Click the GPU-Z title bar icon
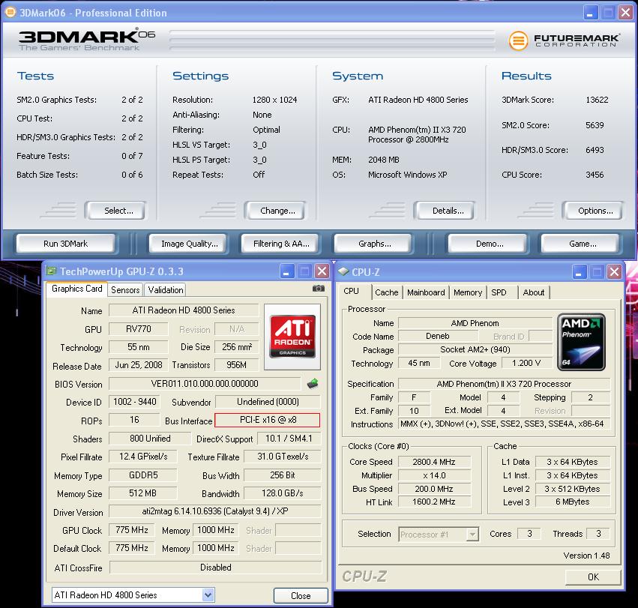This screenshot has height=608, width=638. point(51,271)
